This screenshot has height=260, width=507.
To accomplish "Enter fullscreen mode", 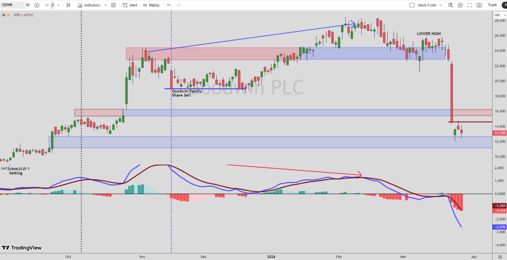I will tap(470, 5).
